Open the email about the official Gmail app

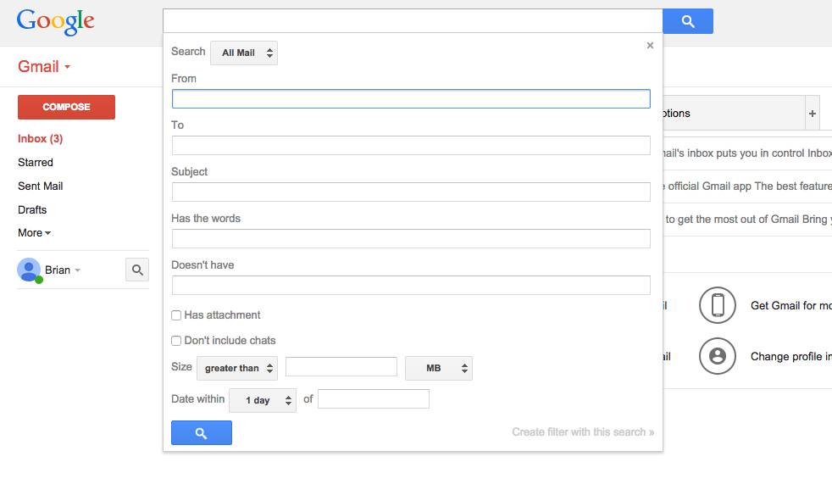point(747,186)
